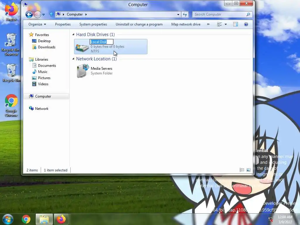Go back with the blue Back arrow
300x225 pixels.
[29, 14]
